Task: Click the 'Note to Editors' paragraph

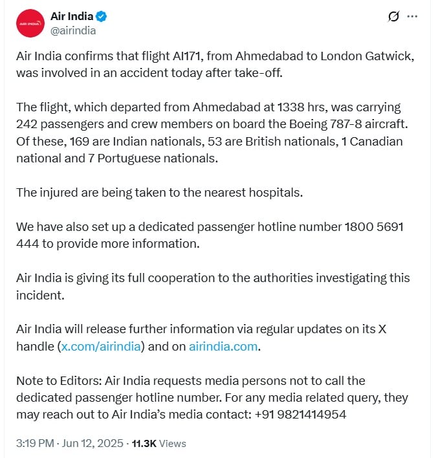Action: (212, 398)
